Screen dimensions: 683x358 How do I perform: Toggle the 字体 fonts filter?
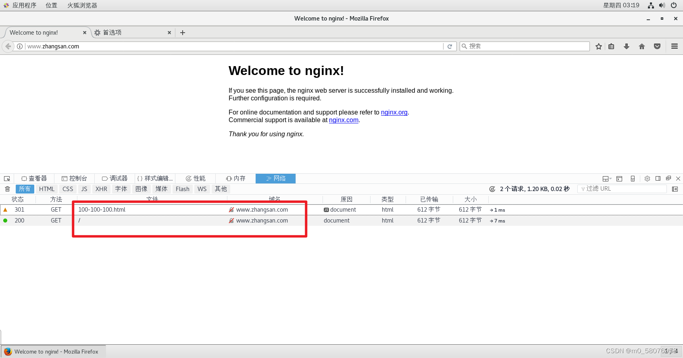click(x=121, y=189)
